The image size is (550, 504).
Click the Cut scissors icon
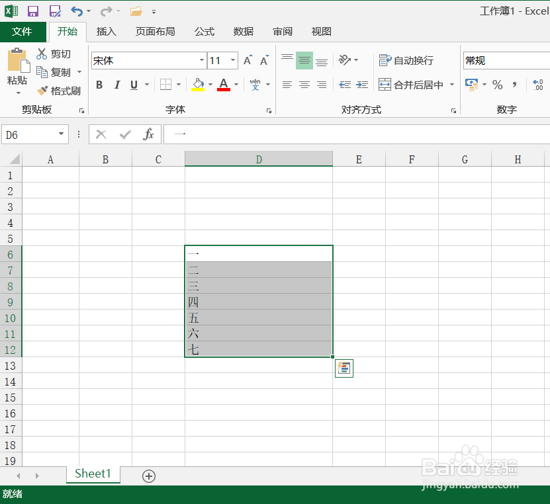click(42, 54)
